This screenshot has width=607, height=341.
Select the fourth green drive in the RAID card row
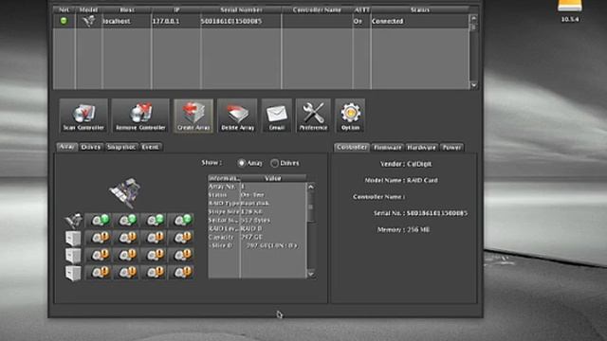point(181,221)
